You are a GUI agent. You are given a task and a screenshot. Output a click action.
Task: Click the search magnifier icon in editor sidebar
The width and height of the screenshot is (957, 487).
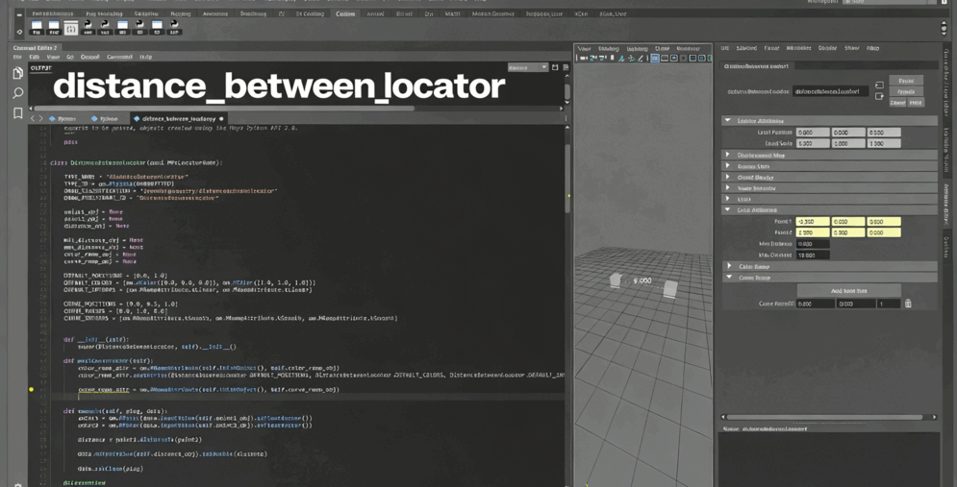17,93
